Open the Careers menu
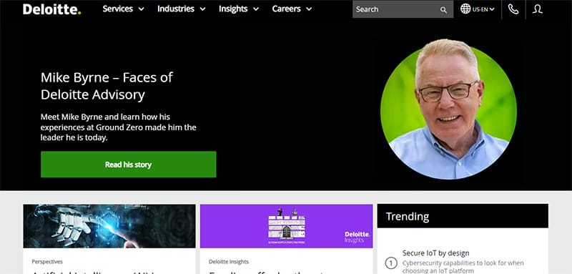The height and width of the screenshot is (274, 572). coord(287,9)
